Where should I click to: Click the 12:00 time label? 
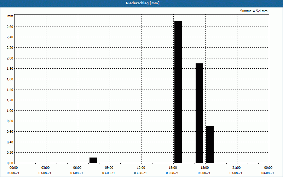pyautogui.click(x=141, y=168)
